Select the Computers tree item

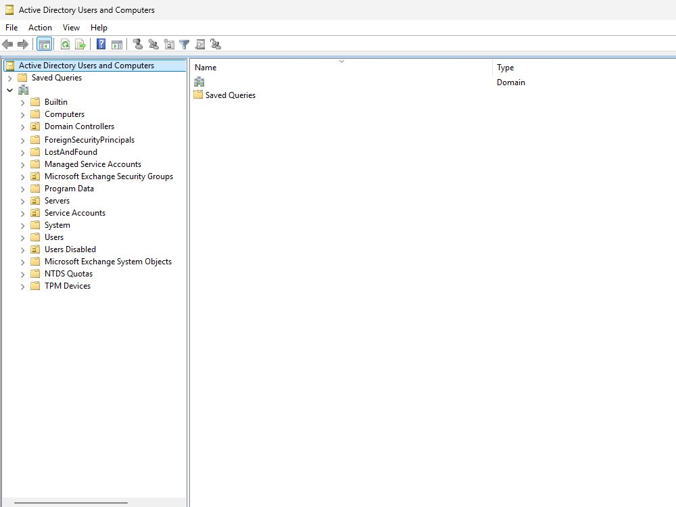click(64, 114)
